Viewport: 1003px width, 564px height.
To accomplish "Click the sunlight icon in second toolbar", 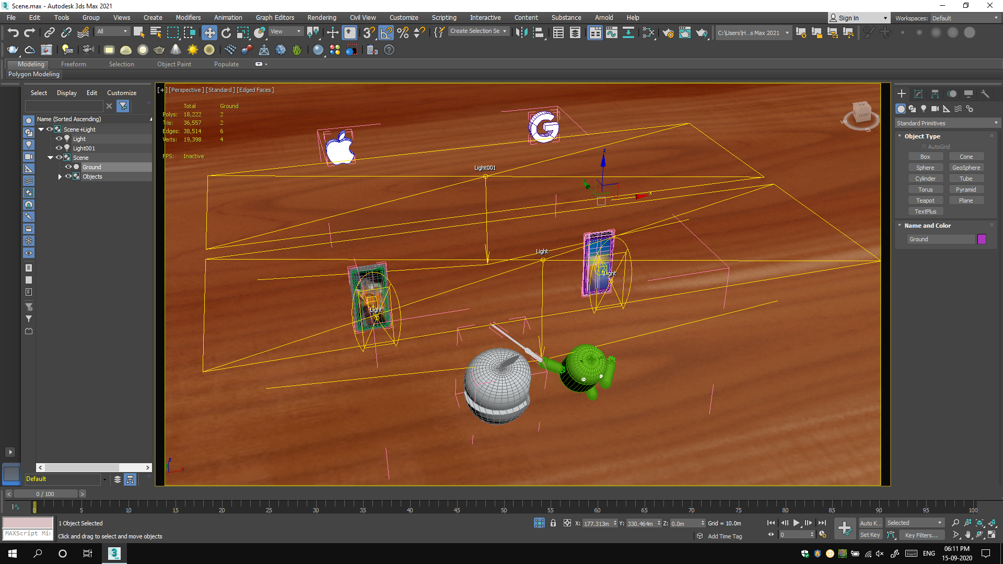I will pyautogui.click(x=193, y=50).
